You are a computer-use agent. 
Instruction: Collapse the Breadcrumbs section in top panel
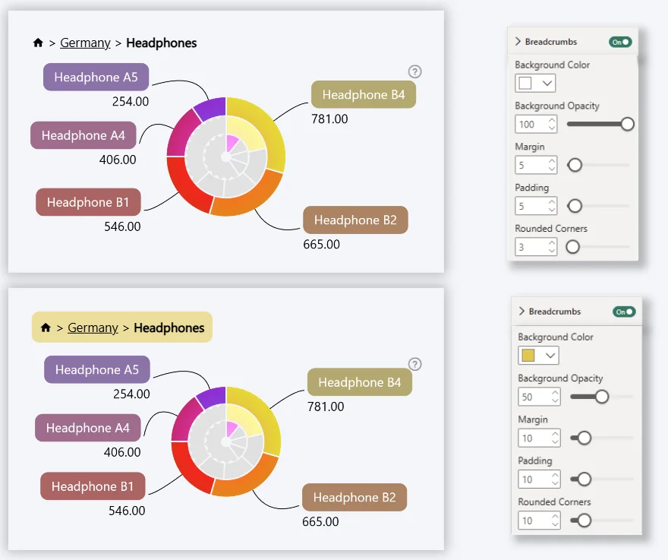[x=518, y=42]
